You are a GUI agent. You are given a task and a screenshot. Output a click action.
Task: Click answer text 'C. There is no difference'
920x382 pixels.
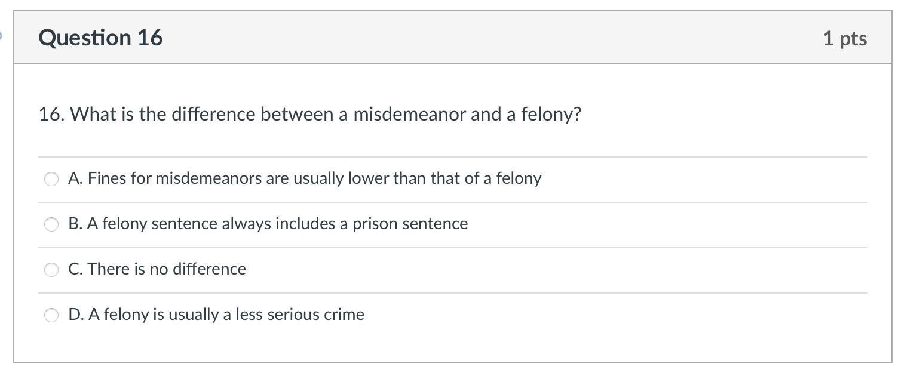tap(157, 269)
